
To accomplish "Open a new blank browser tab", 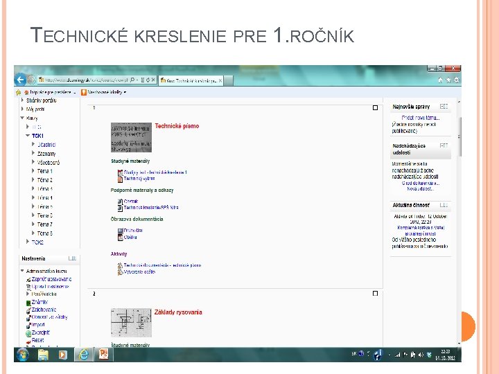I will click(x=229, y=81).
